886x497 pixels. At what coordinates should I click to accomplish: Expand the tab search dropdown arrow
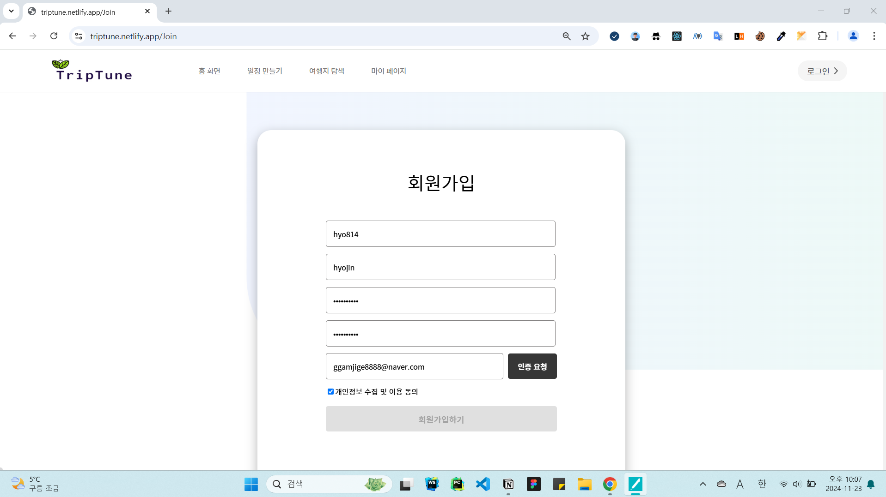[11, 11]
